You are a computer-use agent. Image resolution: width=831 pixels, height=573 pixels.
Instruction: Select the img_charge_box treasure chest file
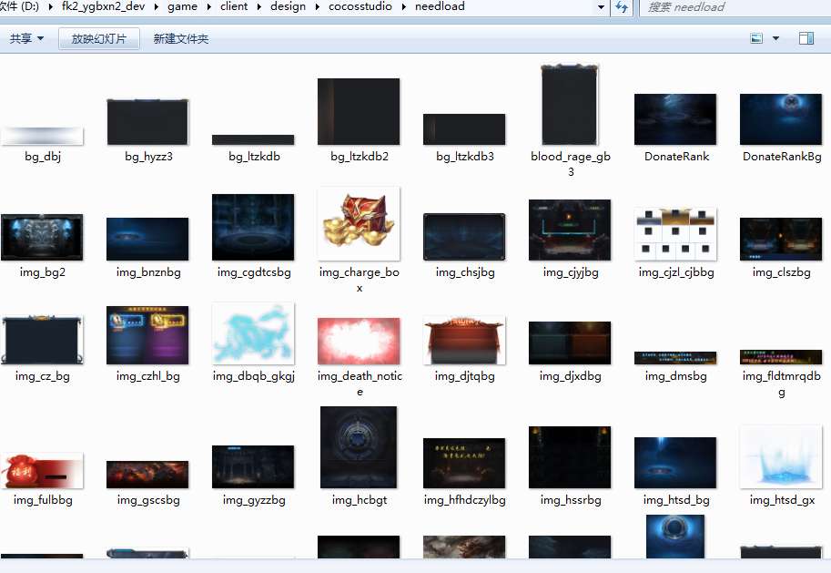pos(359,225)
